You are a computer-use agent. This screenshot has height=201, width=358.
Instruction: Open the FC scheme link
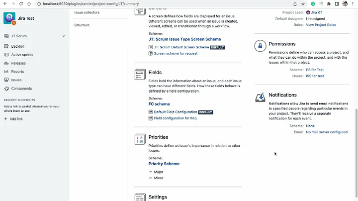tap(159, 104)
